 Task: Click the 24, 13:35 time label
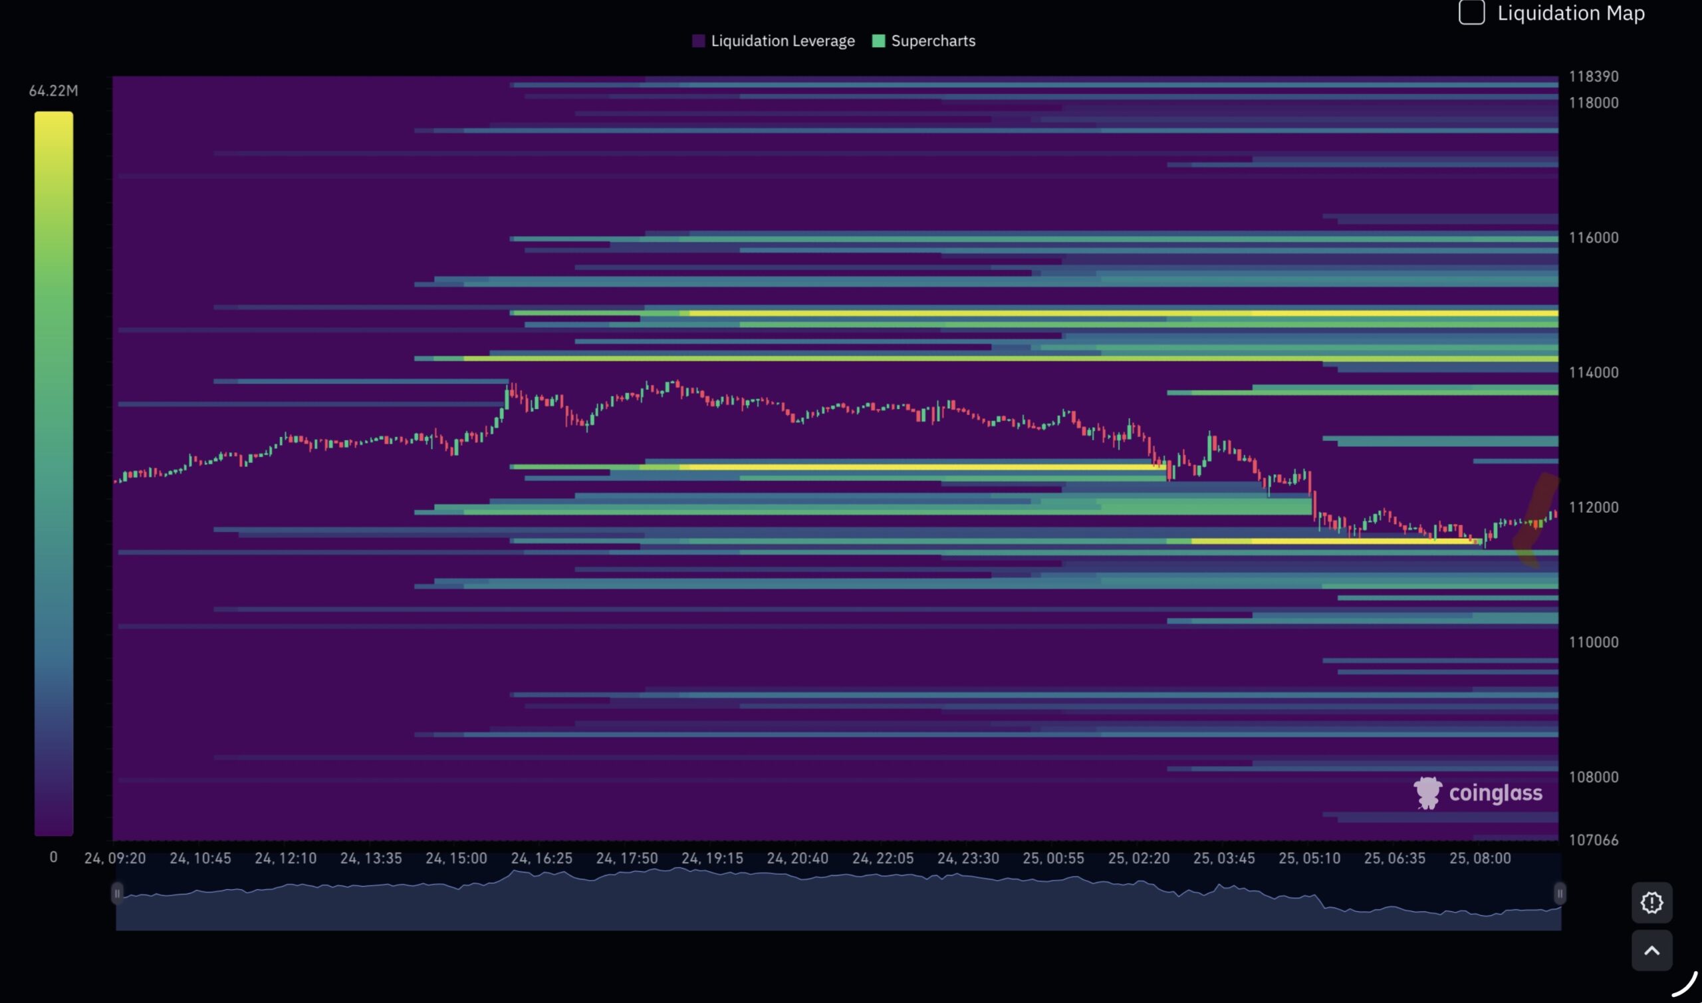371,859
